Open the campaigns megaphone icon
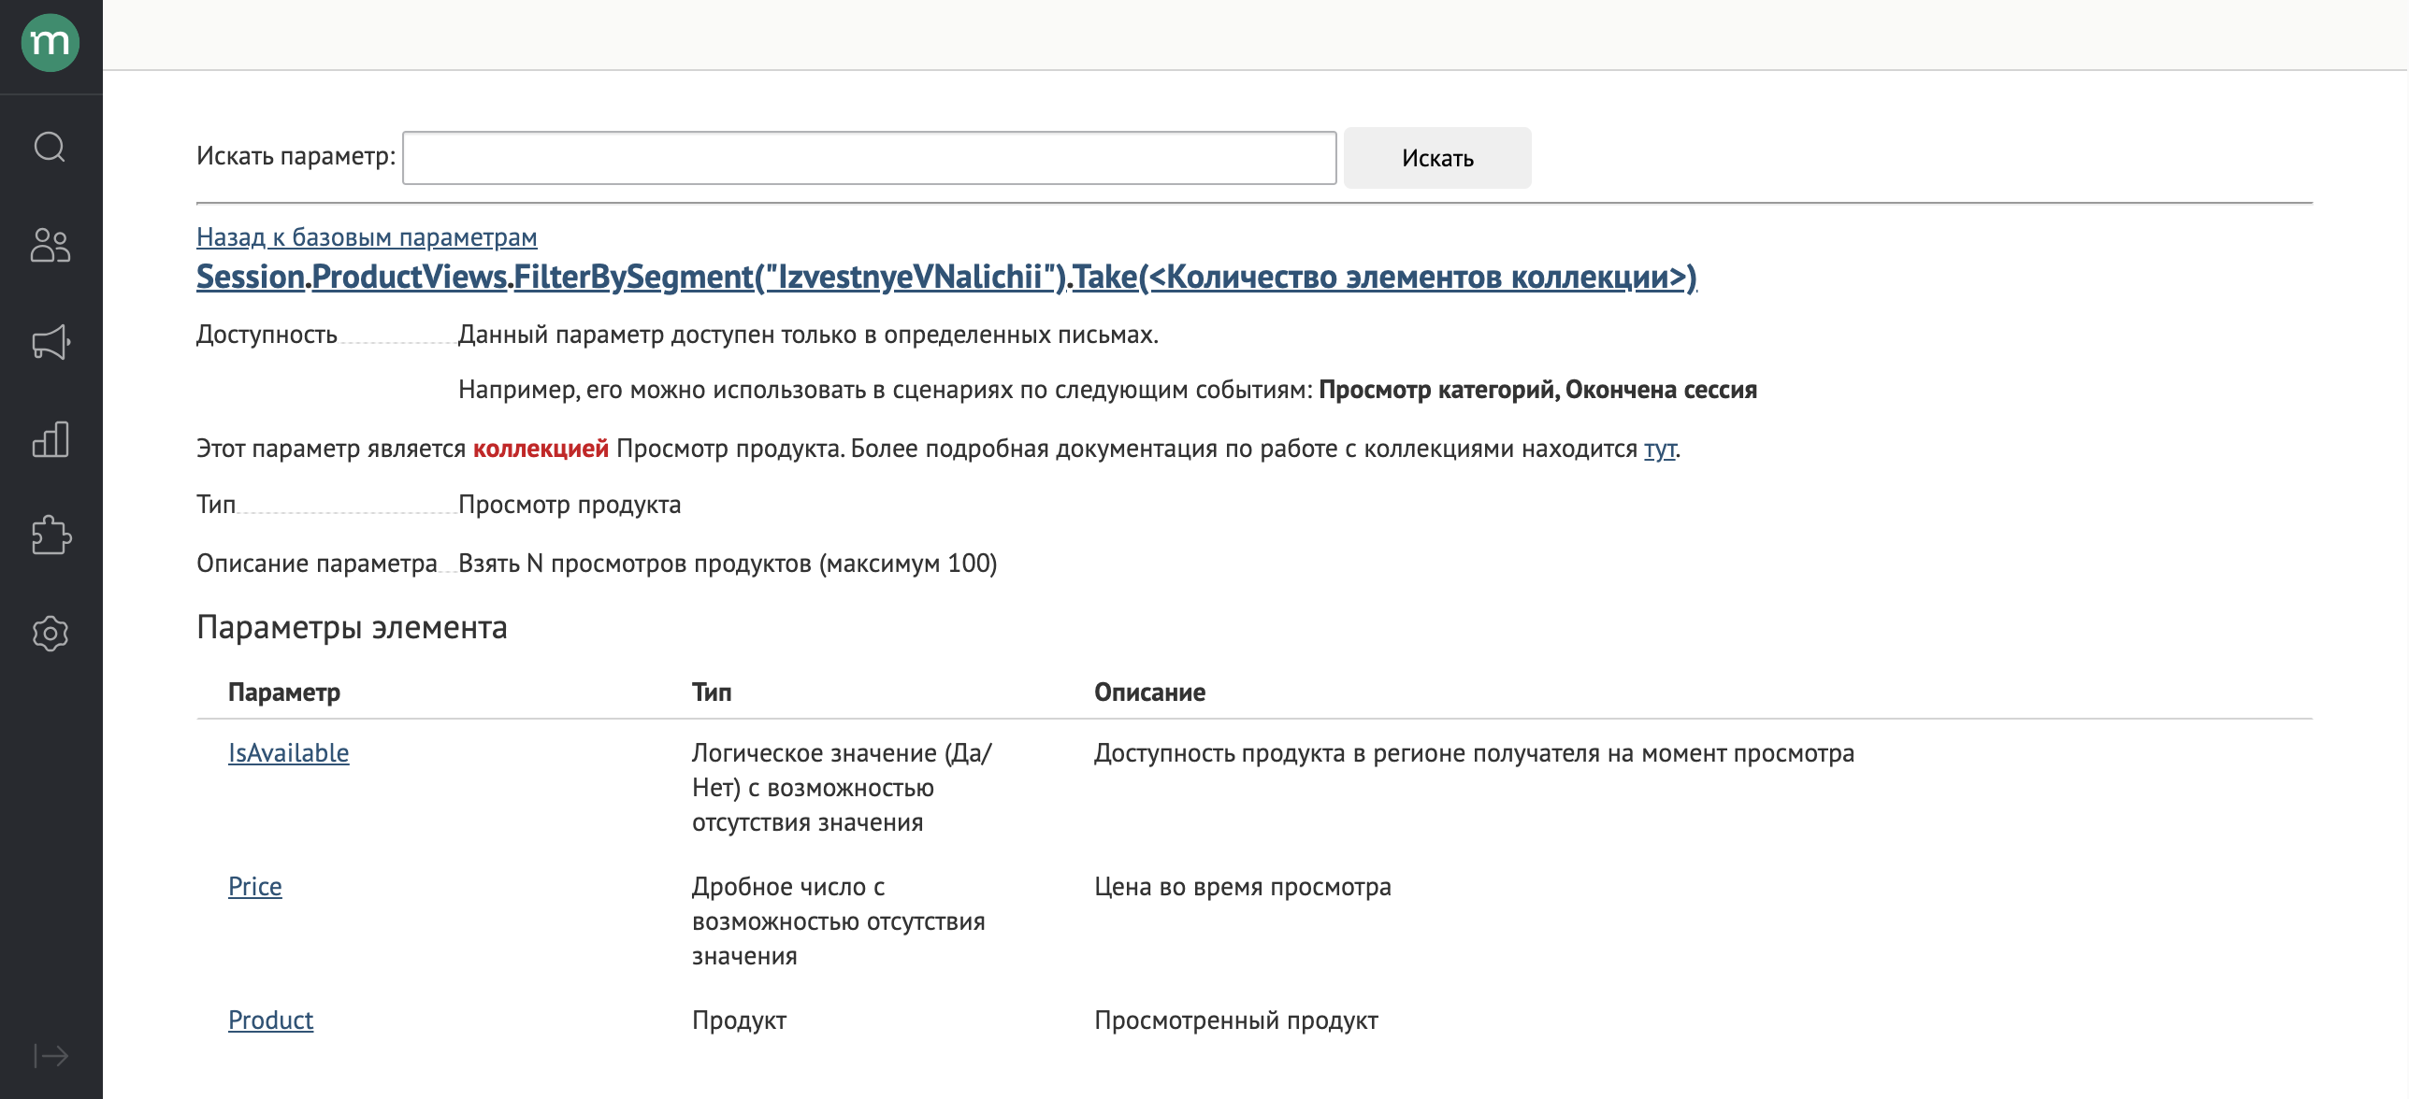This screenshot has width=2409, height=1099. tap(50, 342)
